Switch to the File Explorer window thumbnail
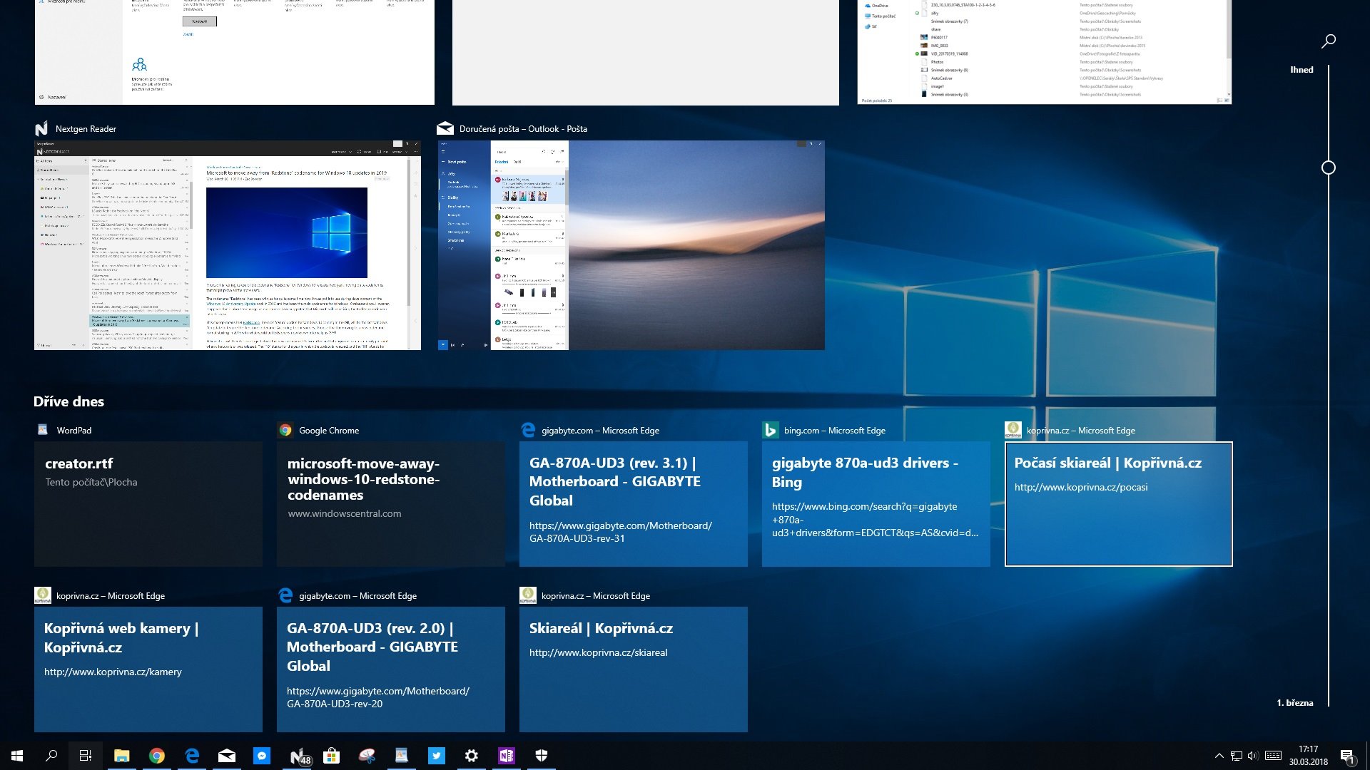The image size is (1370, 770). point(1045,52)
